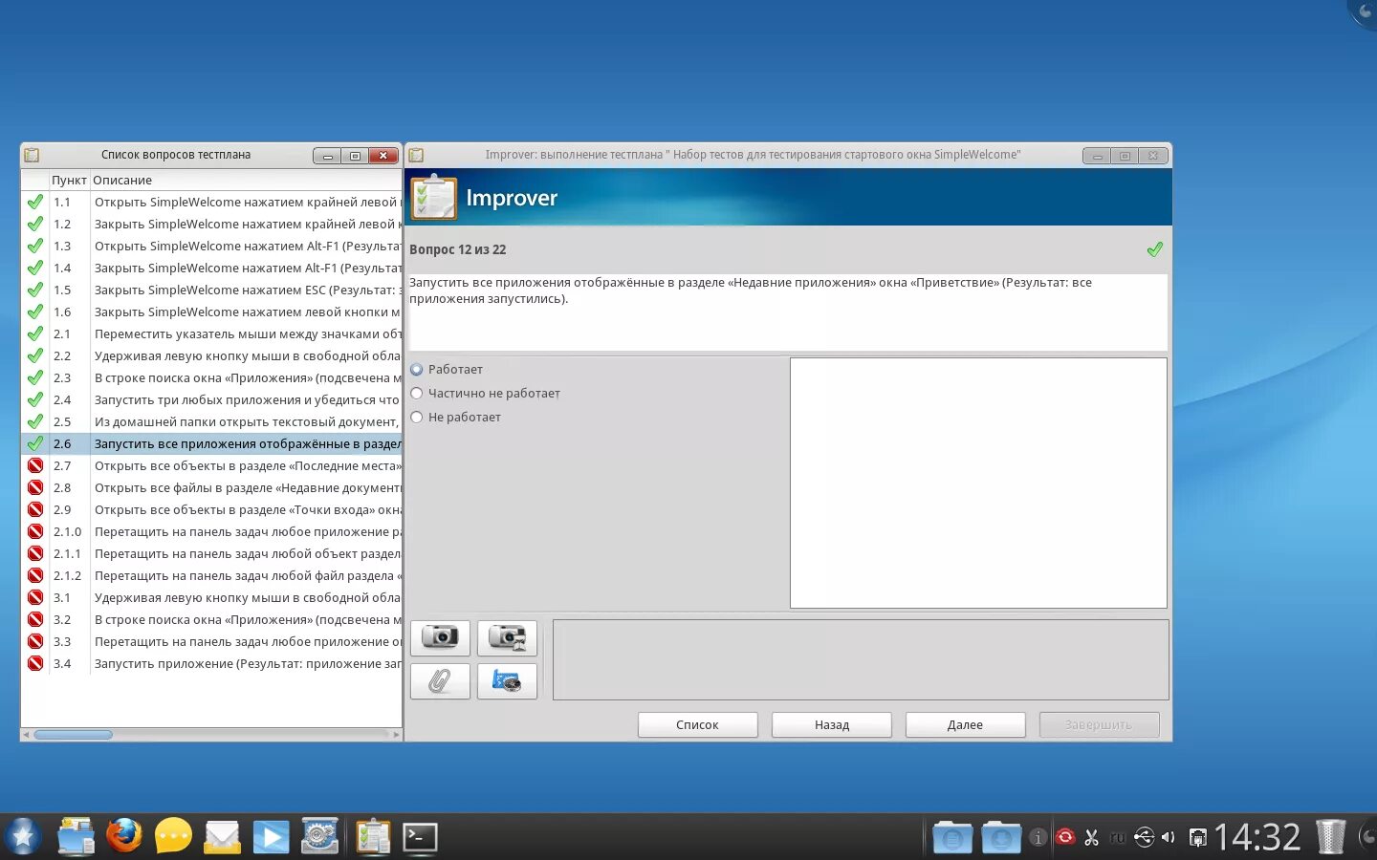Click the network tray icon near the clock

point(1197,838)
